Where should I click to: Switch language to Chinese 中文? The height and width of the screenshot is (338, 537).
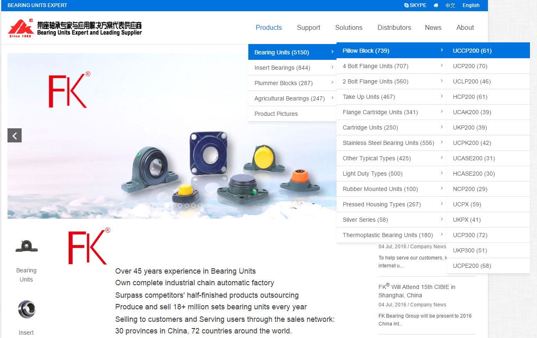pyautogui.click(x=450, y=5)
